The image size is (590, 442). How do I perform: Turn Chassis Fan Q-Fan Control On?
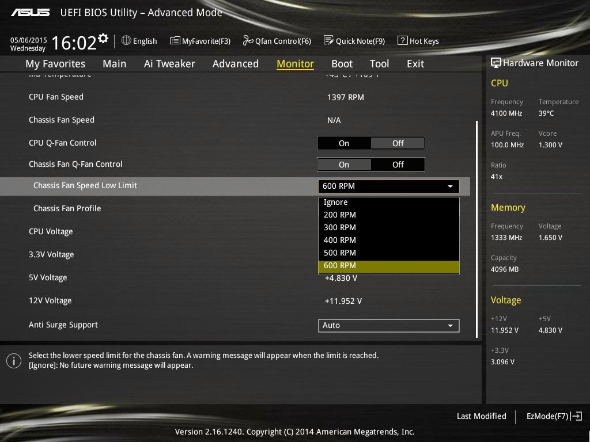point(344,165)
